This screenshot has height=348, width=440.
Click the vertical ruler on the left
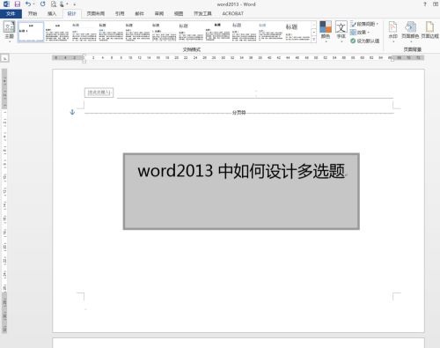4,201
